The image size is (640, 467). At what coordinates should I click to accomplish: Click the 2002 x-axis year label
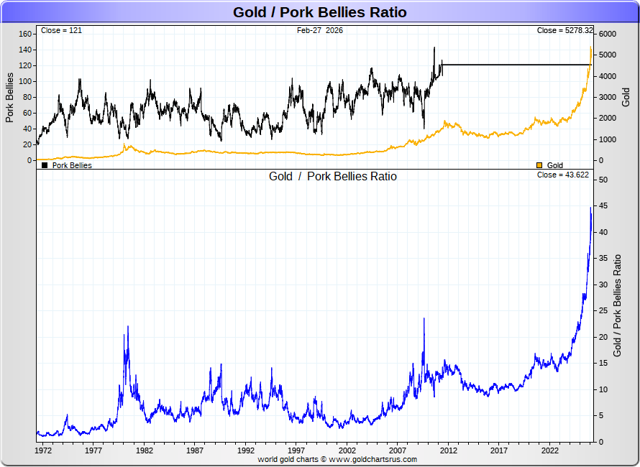[347, 450]
